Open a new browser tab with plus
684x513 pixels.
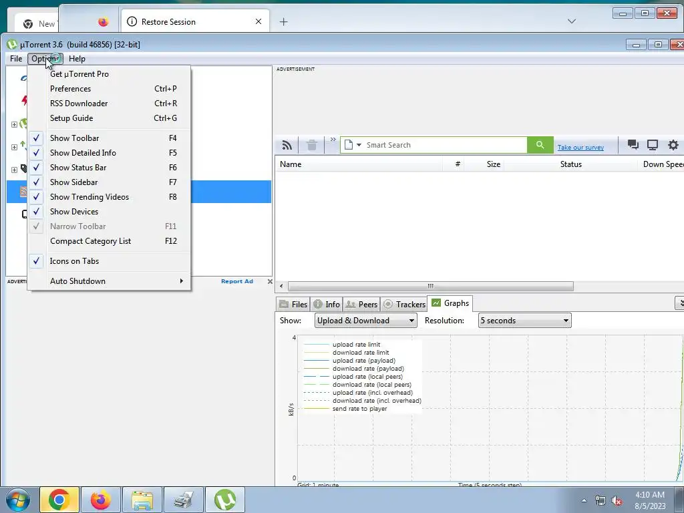pyautogui.click(x=283, y=22)
